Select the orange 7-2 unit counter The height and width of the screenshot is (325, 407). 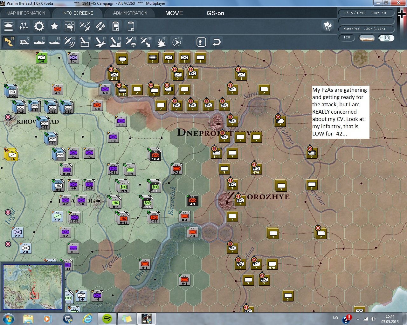pyautogui.click(x=176, y=169)
